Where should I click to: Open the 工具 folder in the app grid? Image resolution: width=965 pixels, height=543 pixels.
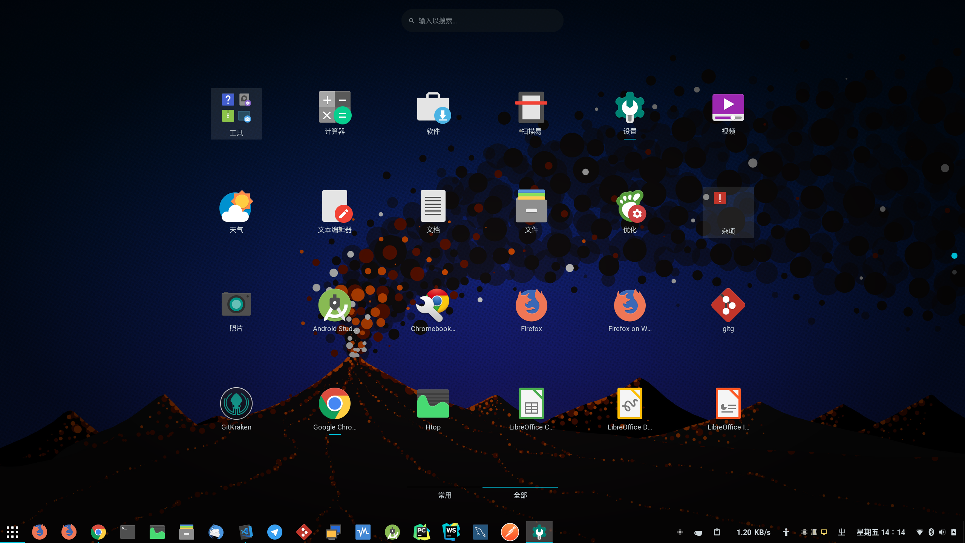pyautogui.click(x=236, y=114)
